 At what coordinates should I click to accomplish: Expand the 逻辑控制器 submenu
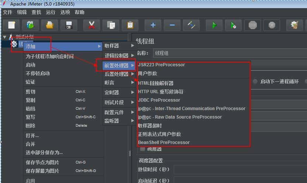point(119,56)
